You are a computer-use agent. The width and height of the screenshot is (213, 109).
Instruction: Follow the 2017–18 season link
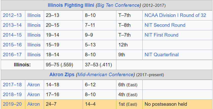pos(12,85)
